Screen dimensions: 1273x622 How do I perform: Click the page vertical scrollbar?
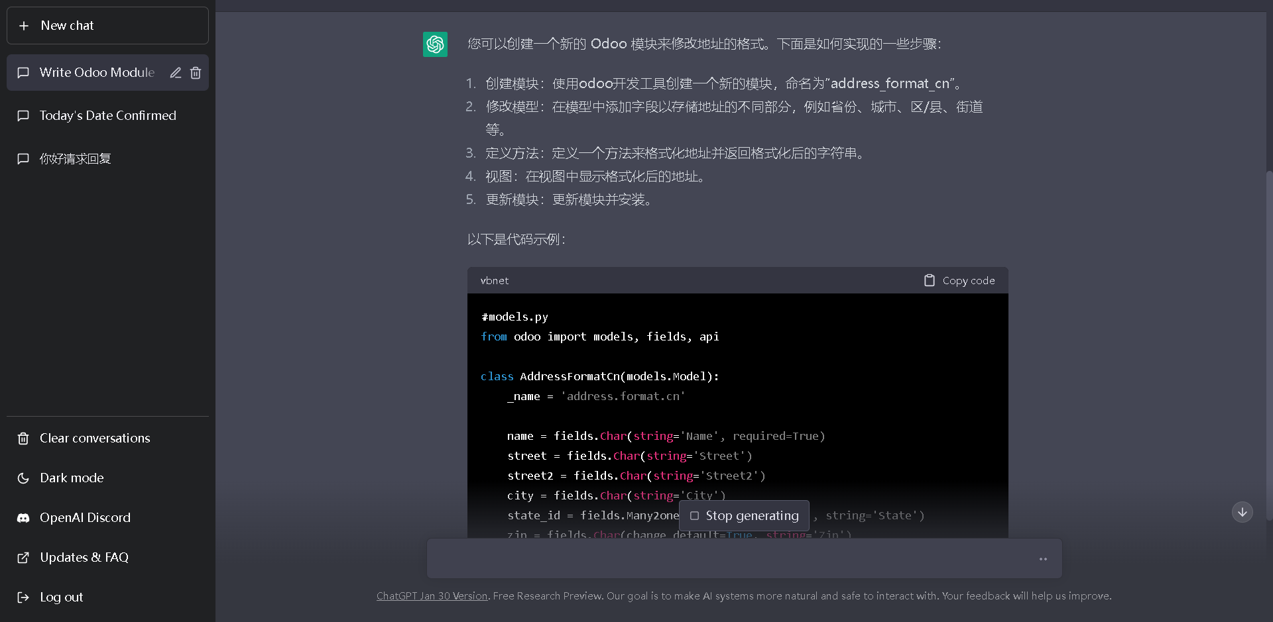[x=1269, y=344]
